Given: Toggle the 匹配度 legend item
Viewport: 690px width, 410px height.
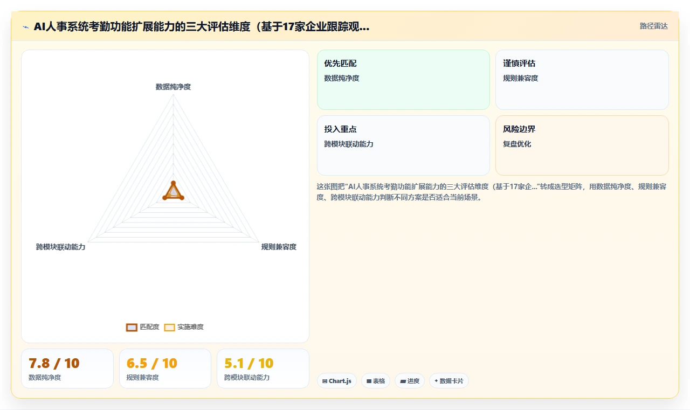Looking at the screenshot, I should 143,327.
